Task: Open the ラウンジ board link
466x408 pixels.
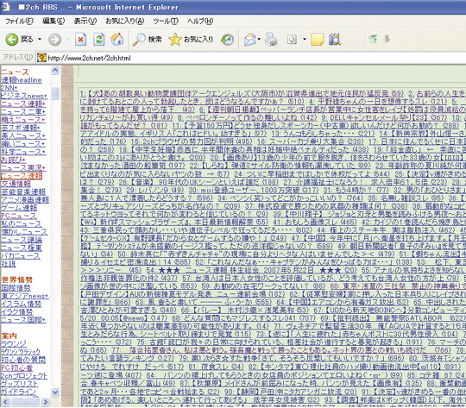Action: [x=14, y=344]
